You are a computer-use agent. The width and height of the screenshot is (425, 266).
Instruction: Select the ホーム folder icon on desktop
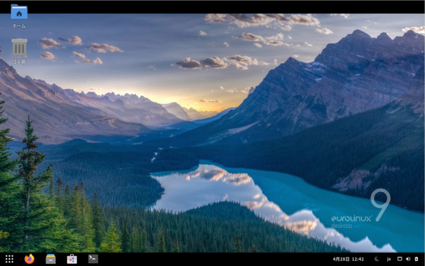(x=19, y=12)
